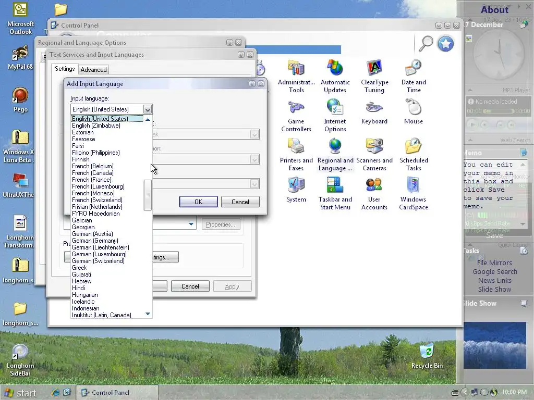Open Scanners and Cameras icon
The height and width of the screenshot is (400, 534).
(374, 155)
